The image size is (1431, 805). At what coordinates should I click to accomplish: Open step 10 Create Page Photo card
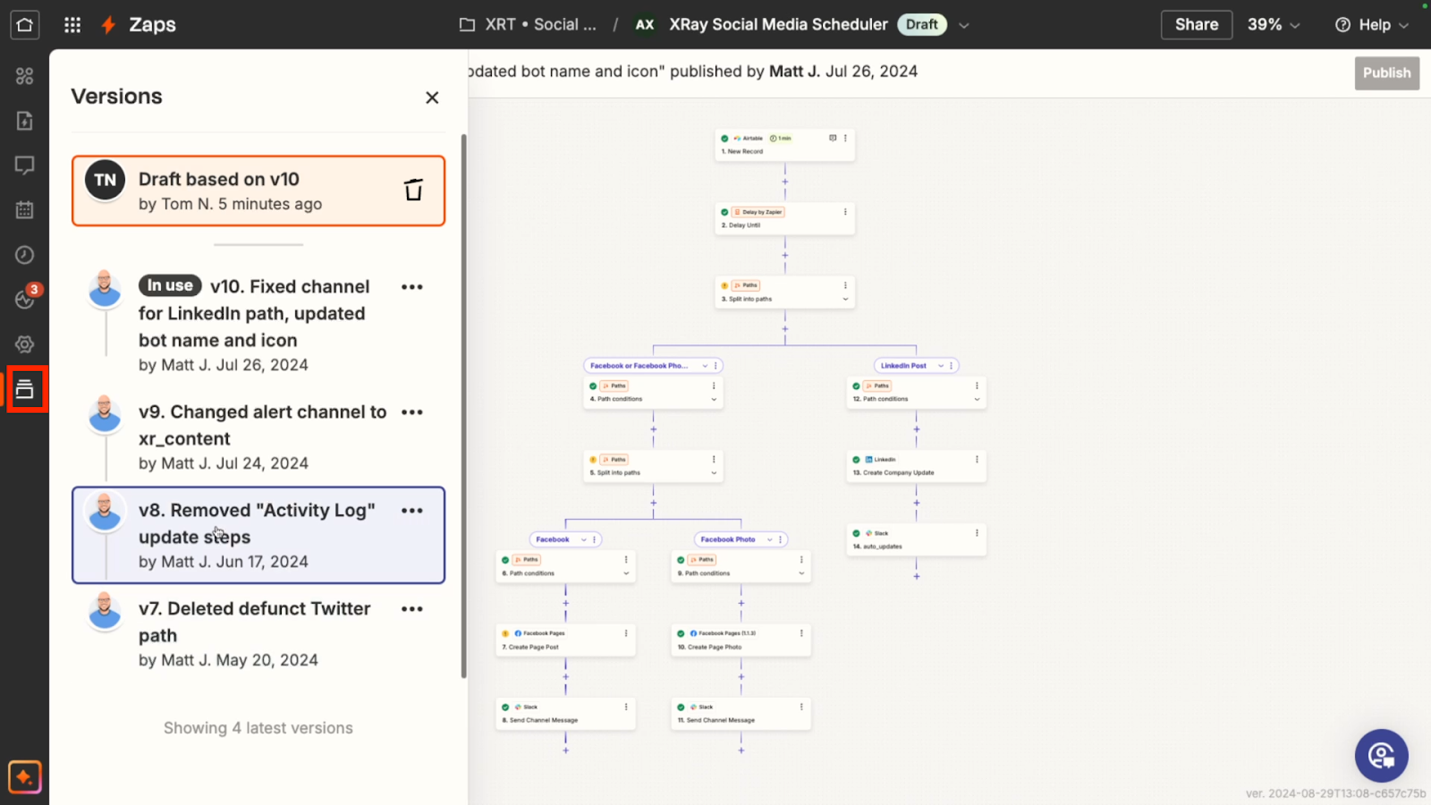tap(741, 640)
